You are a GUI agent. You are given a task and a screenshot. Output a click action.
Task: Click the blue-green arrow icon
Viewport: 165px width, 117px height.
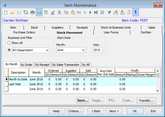click(x=109, y=12)
